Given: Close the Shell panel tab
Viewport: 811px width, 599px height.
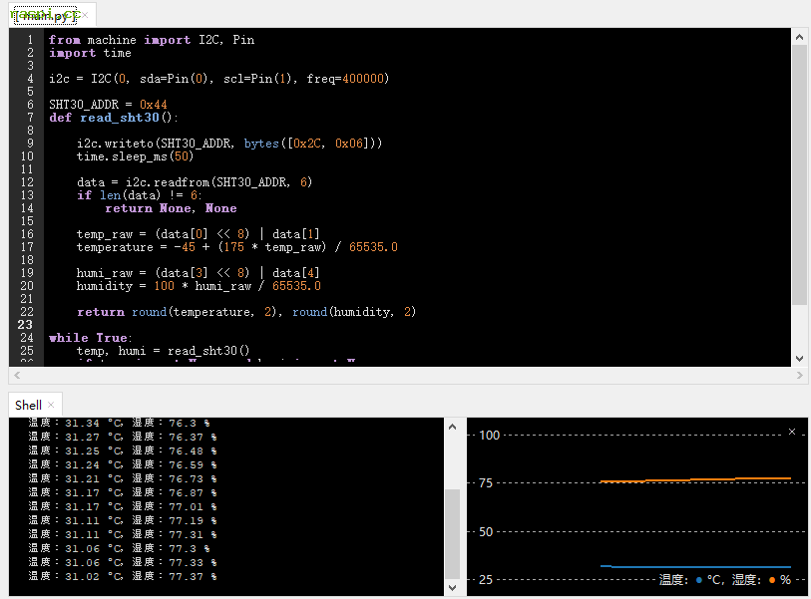Looking at the screenshot, I should click(x=52, y=406).
